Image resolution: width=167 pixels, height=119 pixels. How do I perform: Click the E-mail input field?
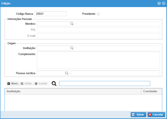coord(98,36)
